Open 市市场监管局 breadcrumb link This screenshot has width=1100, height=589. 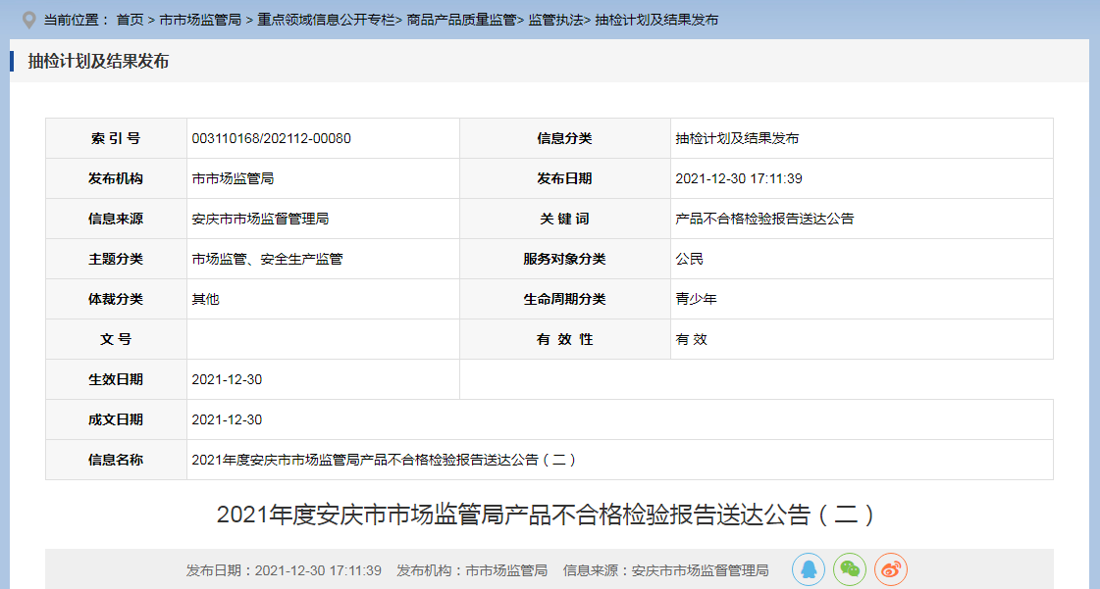tap(200, 20)
